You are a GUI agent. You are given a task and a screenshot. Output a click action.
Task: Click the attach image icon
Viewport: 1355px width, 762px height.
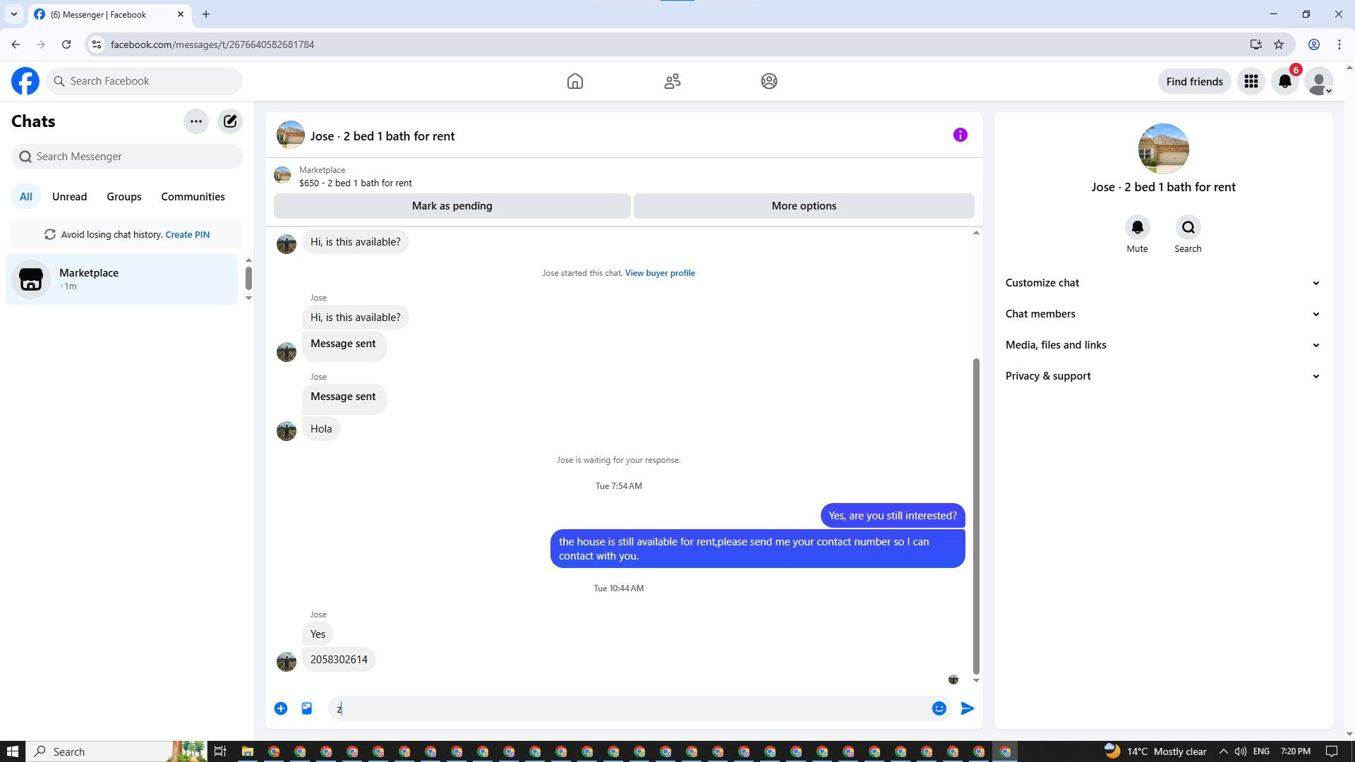click(307, 708)
